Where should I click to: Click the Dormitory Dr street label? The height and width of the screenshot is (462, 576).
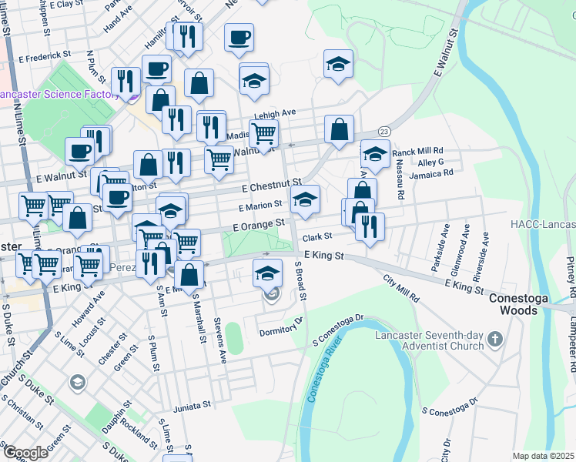tap(281, 326)
